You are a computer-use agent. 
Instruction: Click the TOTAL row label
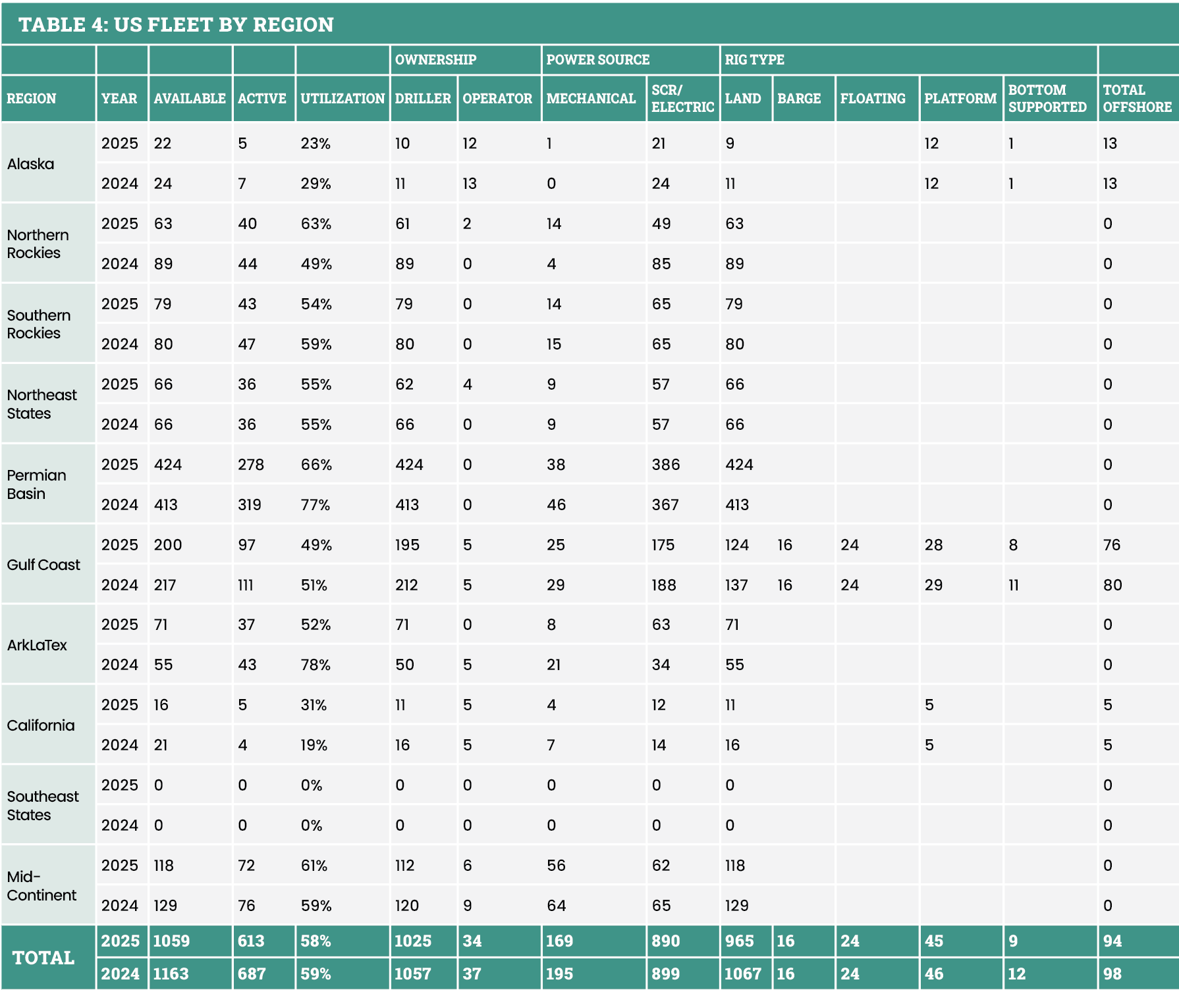point(43,958)
